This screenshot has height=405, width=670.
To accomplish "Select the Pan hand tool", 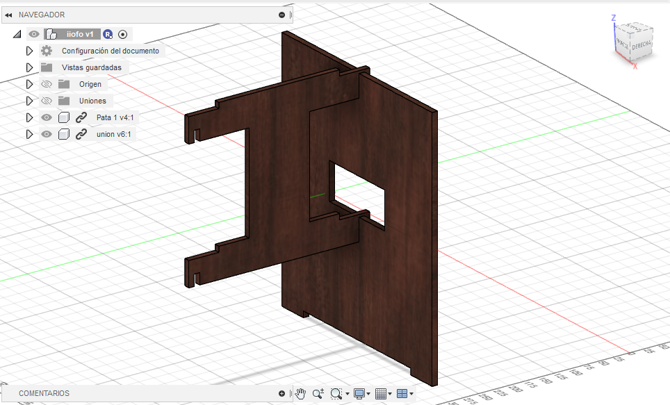I will tap(301, 393).
